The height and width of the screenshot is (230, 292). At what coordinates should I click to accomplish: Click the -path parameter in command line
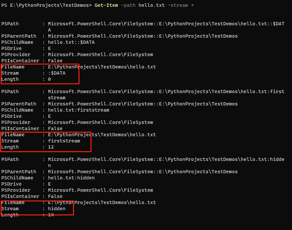point(128,5)
